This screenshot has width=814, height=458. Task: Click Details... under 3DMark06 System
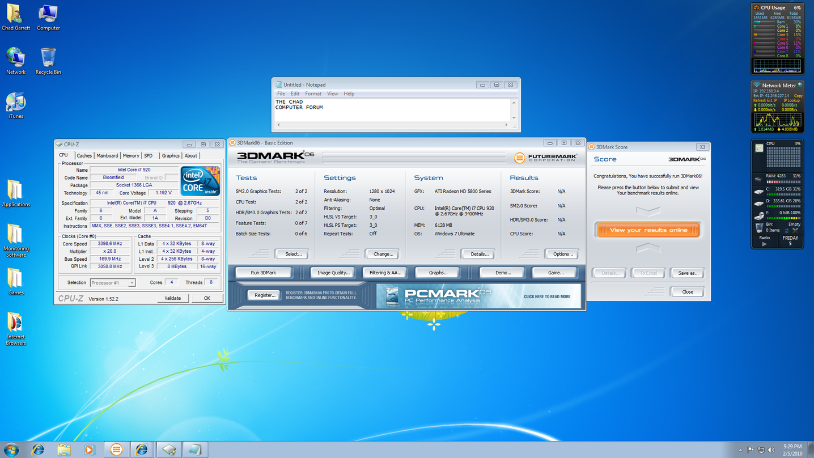tap(479, 254)
